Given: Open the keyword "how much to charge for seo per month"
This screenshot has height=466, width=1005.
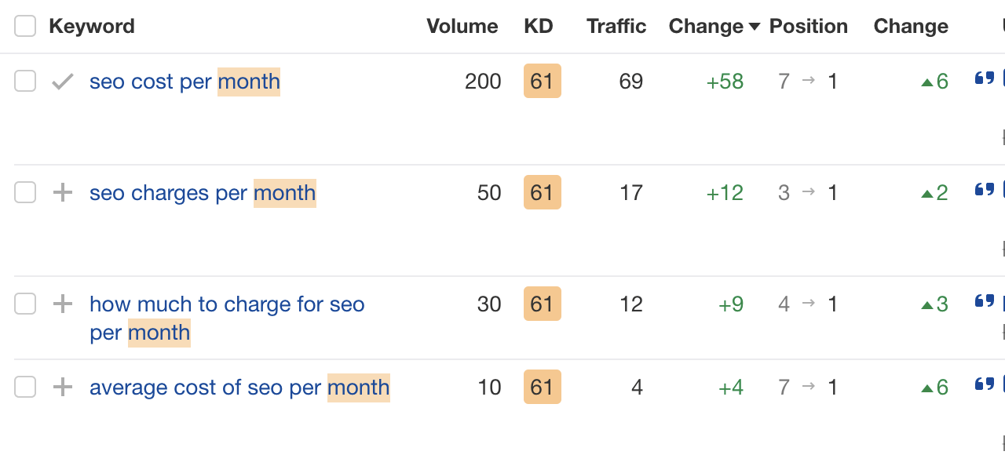Looking at the screenshot, I should 227,304.
